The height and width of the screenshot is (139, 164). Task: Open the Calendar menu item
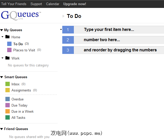(53, 4)
